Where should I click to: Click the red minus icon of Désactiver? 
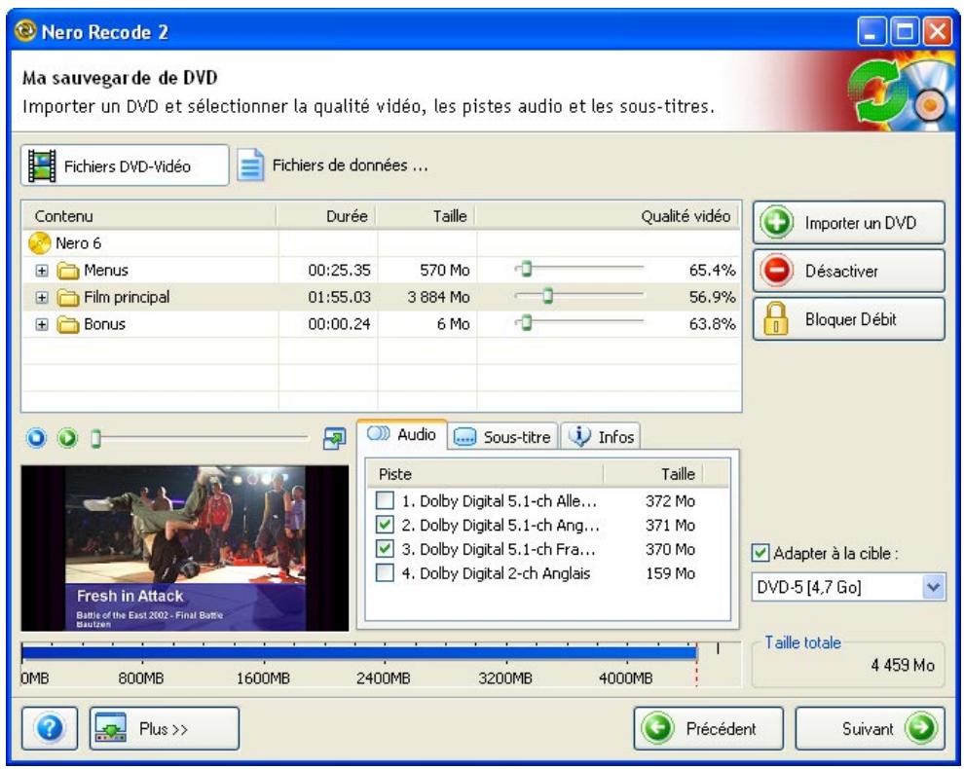(777, 271)
